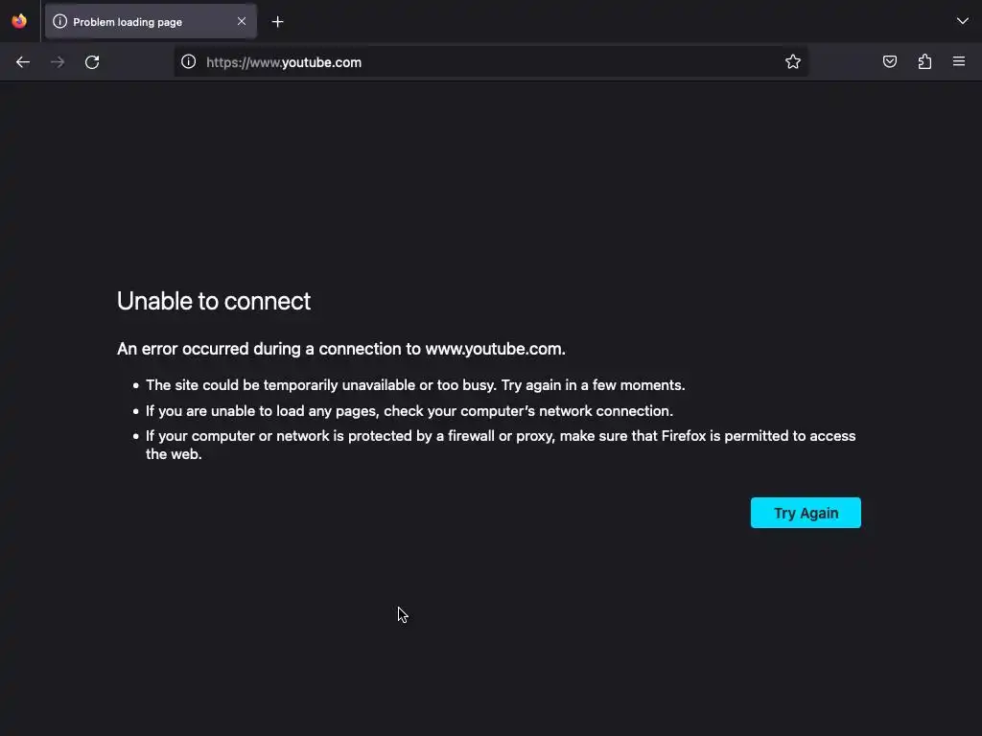This screenshot has width=982, height=736.
Task: Click the Firefox logo icon
Action: 19,21
